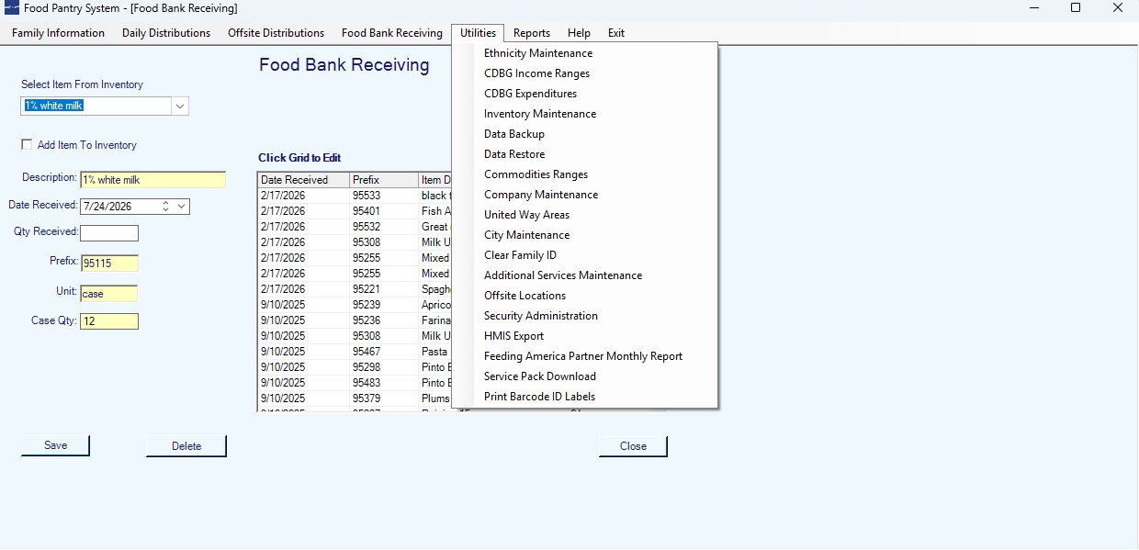Click the Prefix field showing 95115
The image size is (1139, 550).
[109, 264]
